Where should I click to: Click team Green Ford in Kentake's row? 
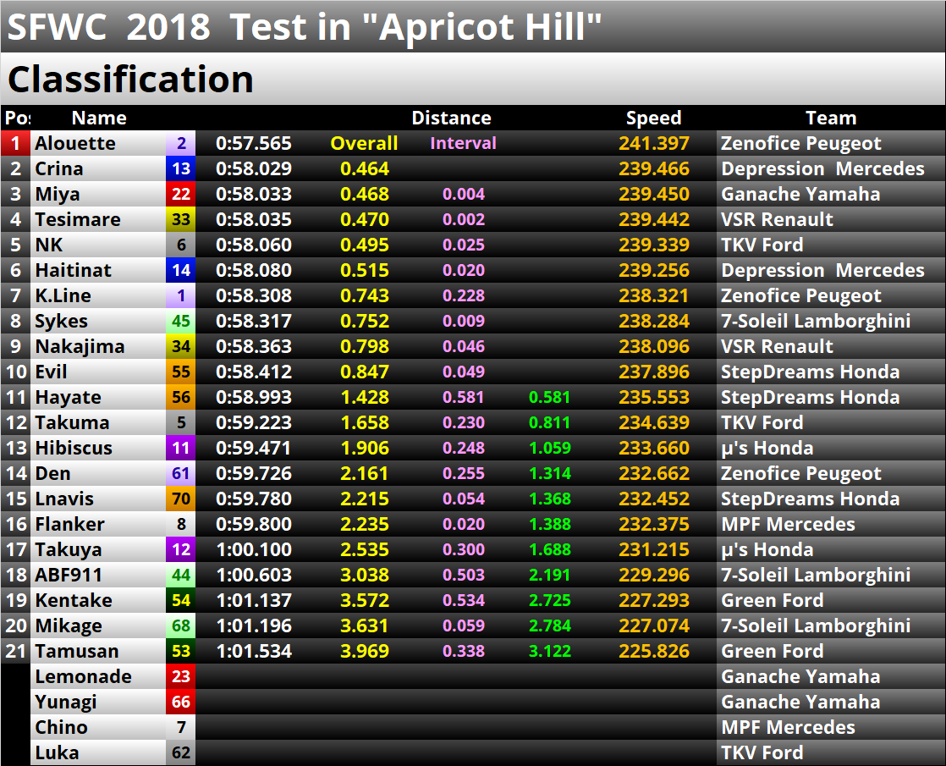773,600
